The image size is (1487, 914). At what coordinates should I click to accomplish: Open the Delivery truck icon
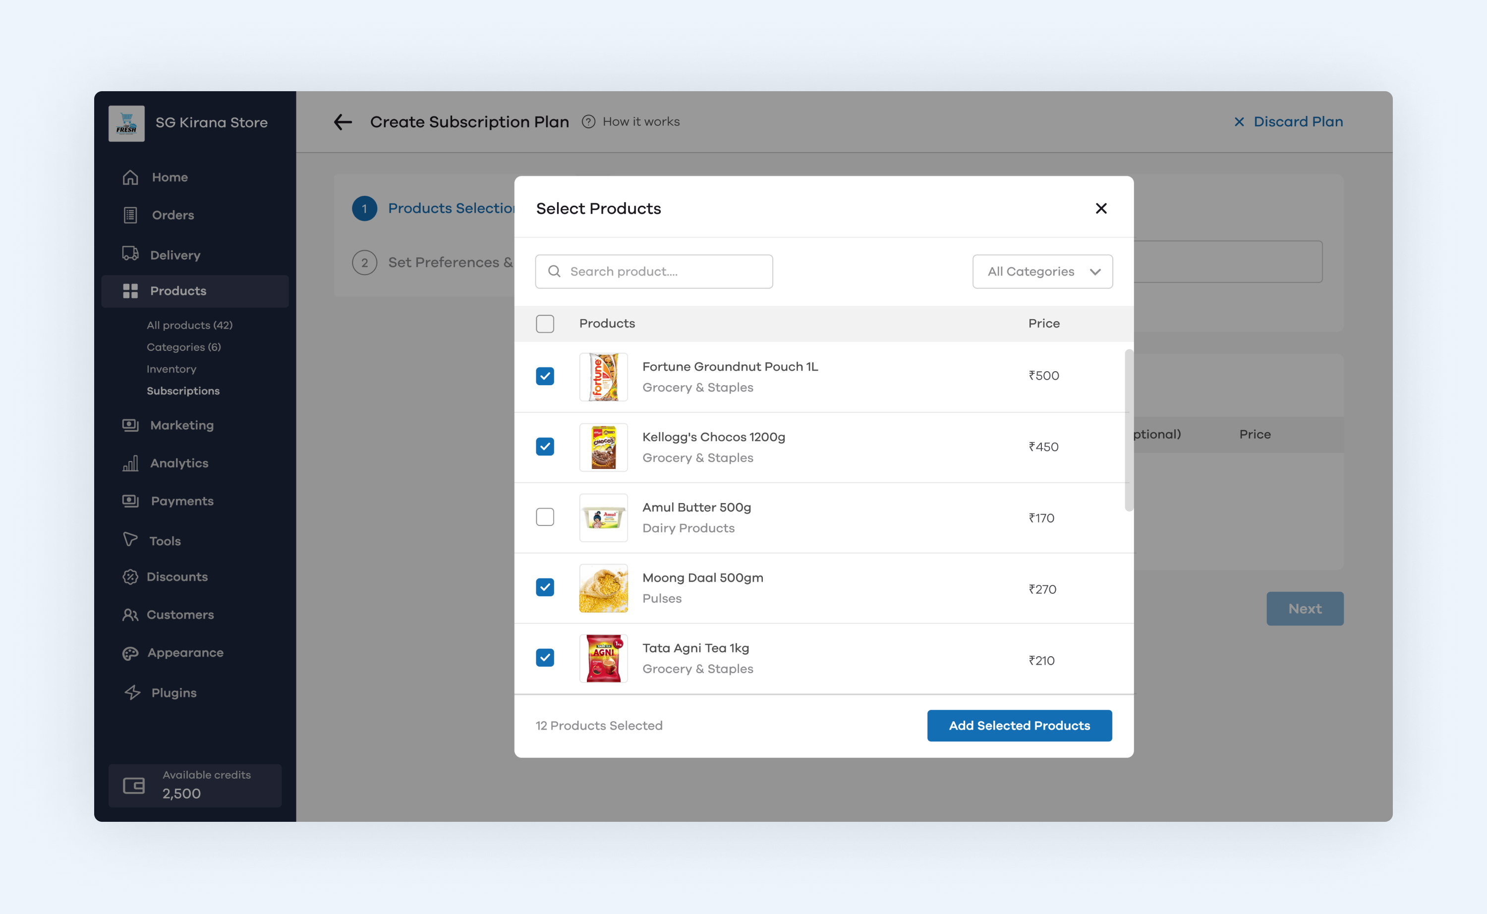tap(130, 253)
